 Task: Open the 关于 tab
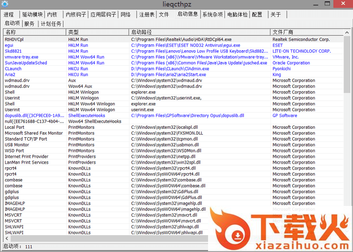pyautogui.click(x=275, y=15)
